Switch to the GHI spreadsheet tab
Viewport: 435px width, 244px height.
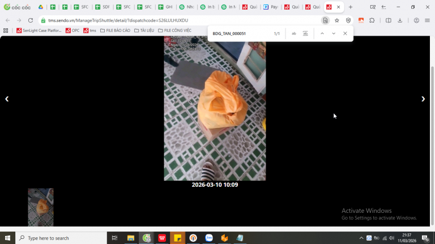coord(165,7)
